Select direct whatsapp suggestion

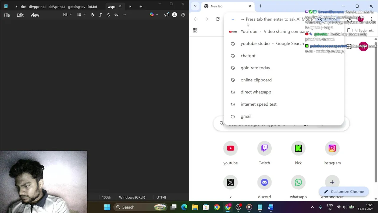coord(283,92)
